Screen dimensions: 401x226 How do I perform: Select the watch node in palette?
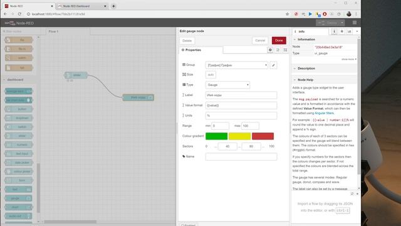point(19,58)
